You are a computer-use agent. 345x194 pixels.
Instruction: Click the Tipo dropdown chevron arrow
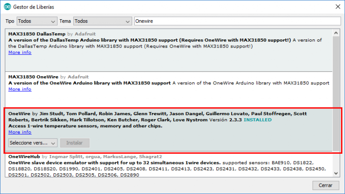[x=53, y=22]
